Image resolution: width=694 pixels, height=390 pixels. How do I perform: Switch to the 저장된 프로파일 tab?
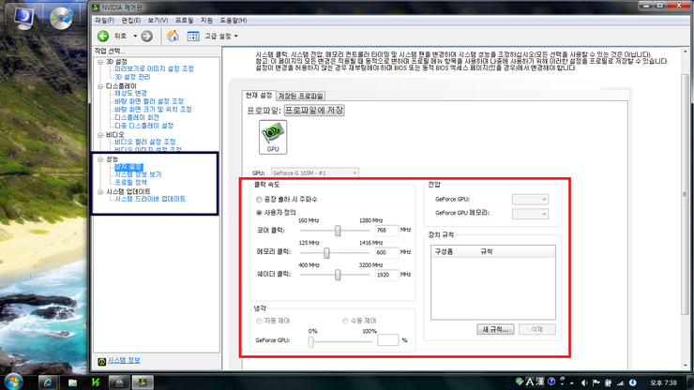[x=300, y=96]
